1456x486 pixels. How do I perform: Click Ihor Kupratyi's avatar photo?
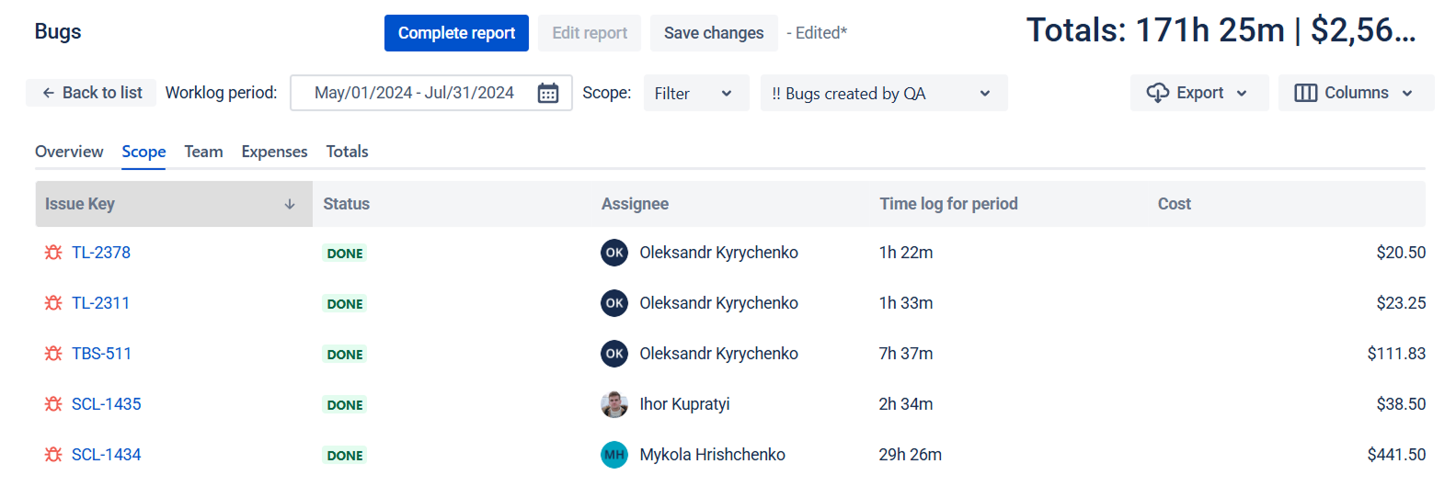pos(614,404)
